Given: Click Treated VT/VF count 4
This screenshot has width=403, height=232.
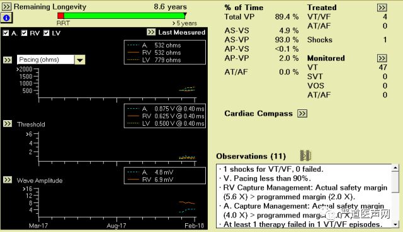Looking at the screenshot, I should click(385, 17).
